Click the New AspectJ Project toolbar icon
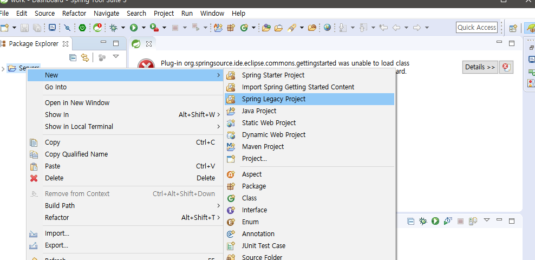 click(x=218, y=28)
